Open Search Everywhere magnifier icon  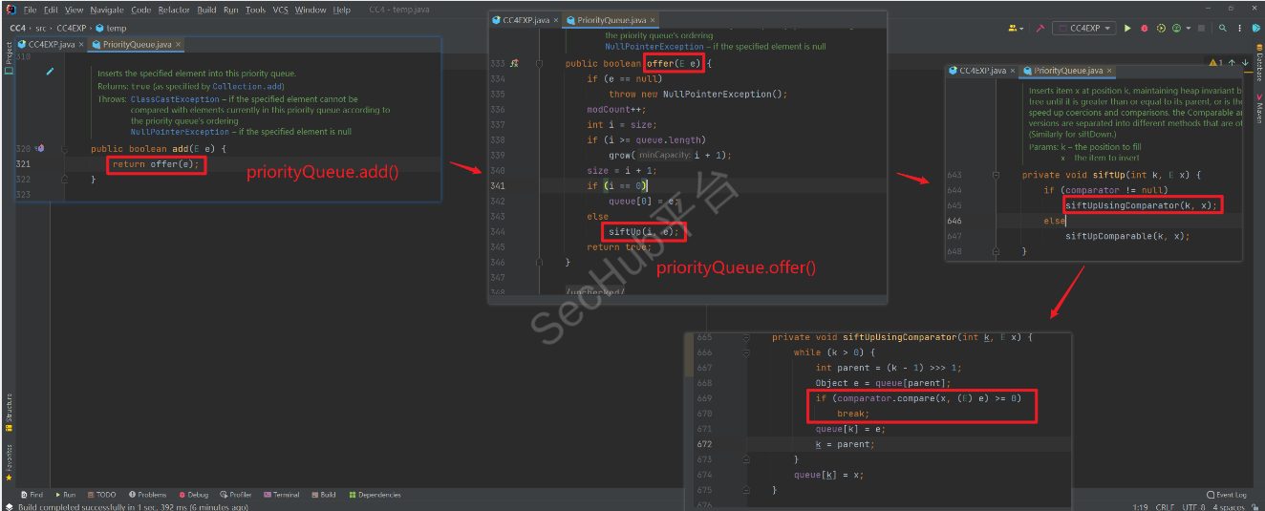click(x=1223, y=29)
